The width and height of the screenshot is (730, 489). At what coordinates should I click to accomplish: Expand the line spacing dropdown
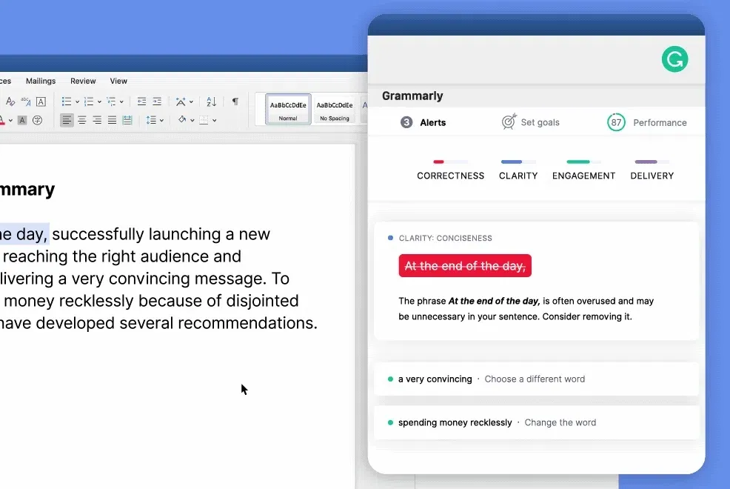point(161,120)
